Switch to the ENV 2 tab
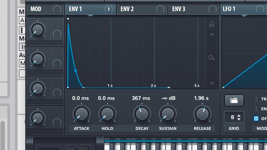This screenshot has height=150, width=267. 142,9
